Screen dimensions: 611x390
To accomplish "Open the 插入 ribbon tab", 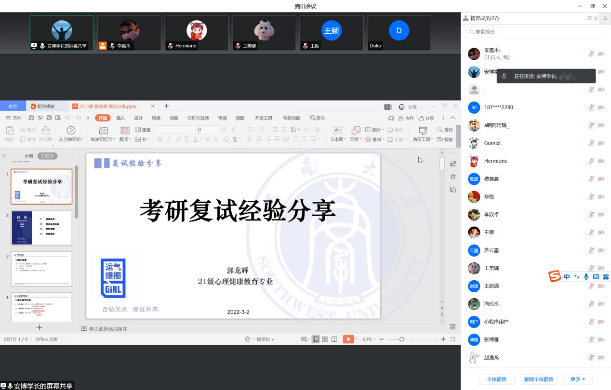I will (120, 118).
